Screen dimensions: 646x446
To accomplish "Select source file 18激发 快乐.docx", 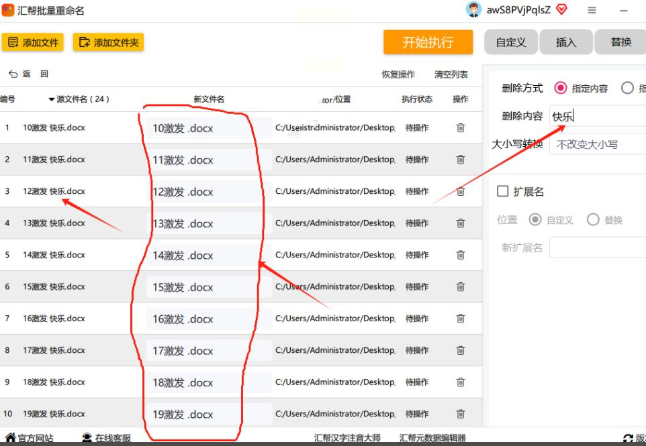I will click(54, 382).
